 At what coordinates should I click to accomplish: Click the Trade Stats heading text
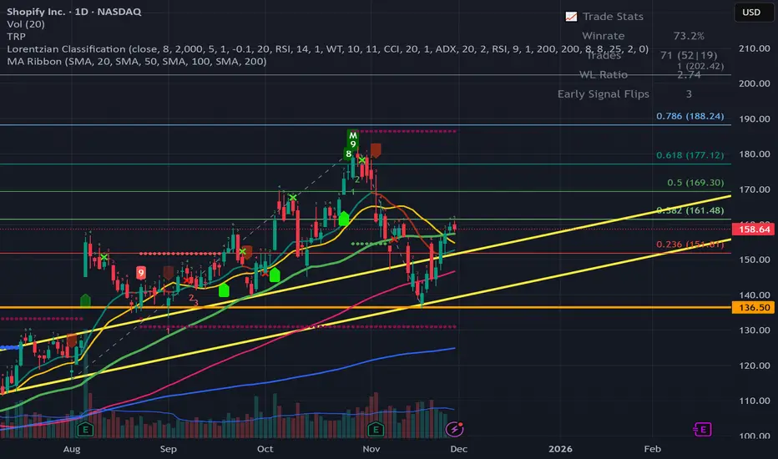point(613,17)
